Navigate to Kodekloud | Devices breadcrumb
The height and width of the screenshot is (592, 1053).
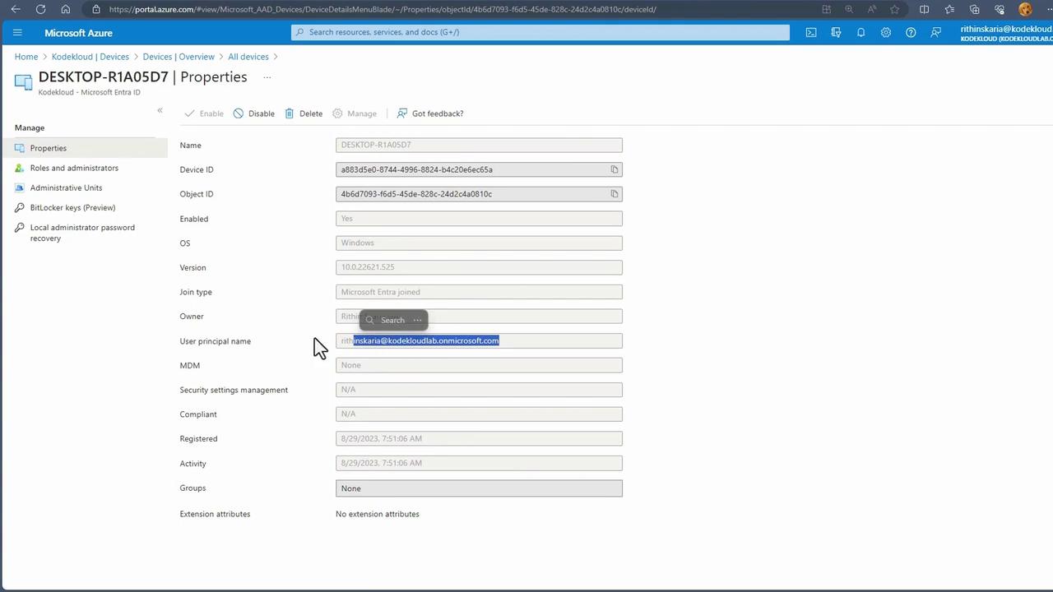coord(90,57)
